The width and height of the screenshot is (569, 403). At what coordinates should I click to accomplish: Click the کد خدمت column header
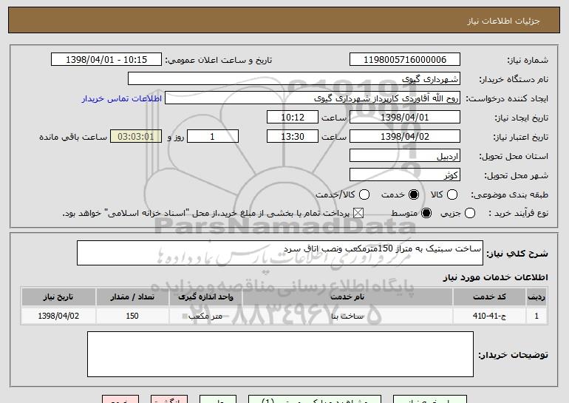(489, 297)
